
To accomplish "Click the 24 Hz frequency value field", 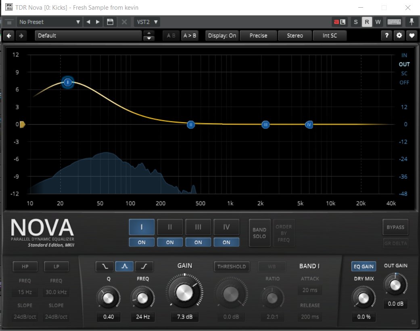I will [x=143, y=317].
